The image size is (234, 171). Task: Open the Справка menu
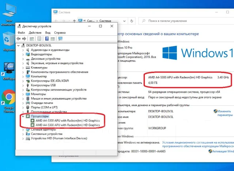pos(60,32)
